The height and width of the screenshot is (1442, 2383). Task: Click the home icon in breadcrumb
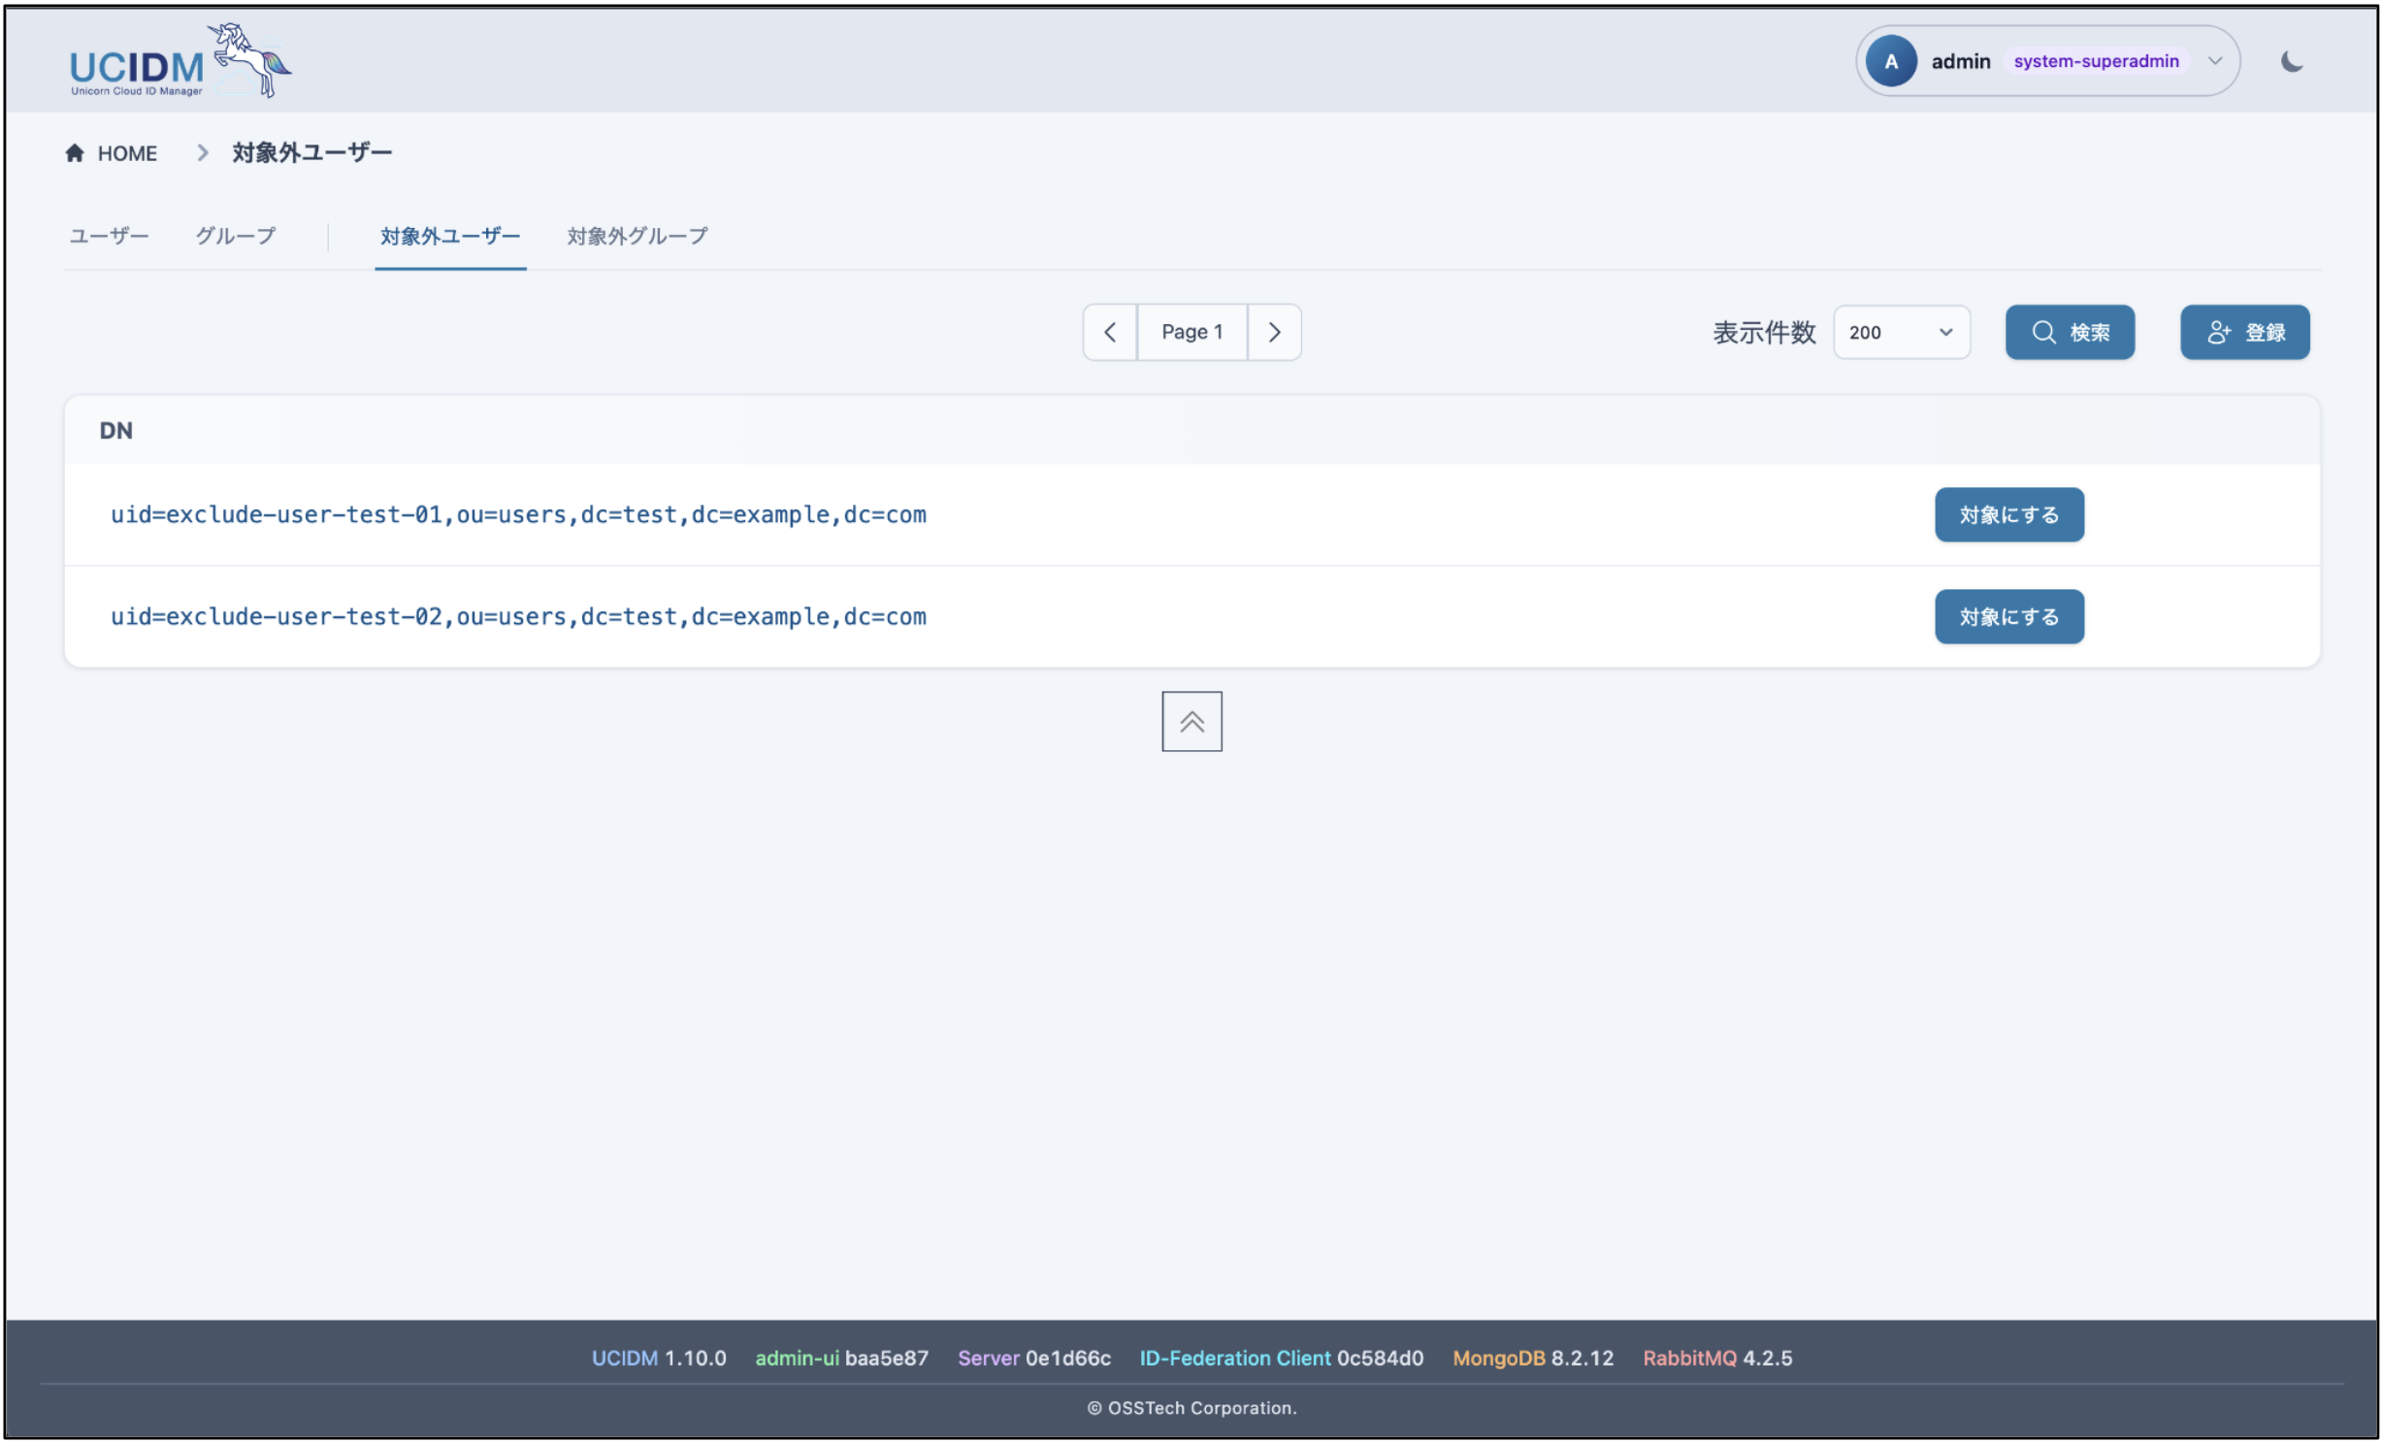(x=75, y=152)
